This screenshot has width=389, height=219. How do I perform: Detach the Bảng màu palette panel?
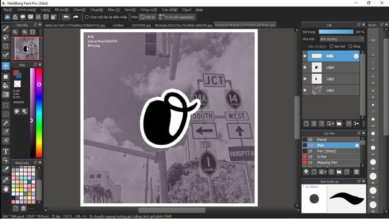pyautogui.click(x=35, y=162)
